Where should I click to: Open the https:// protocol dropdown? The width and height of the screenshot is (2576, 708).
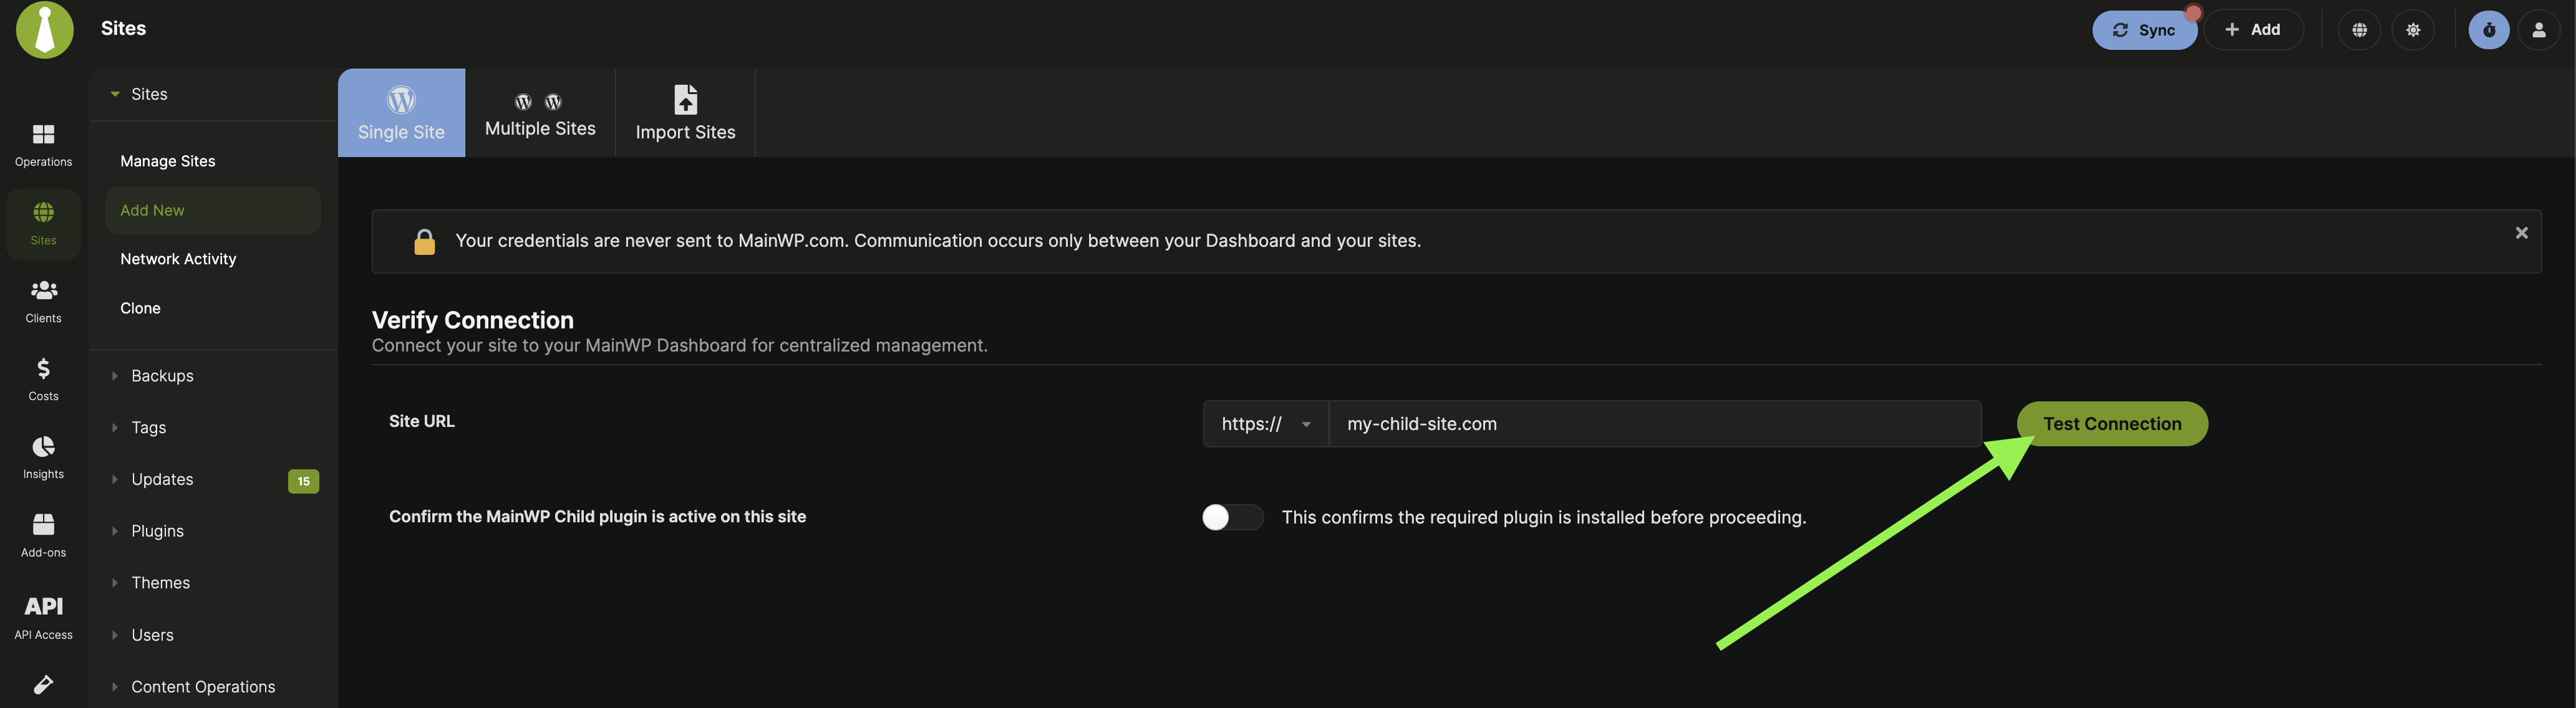(x=1266, y=423)
